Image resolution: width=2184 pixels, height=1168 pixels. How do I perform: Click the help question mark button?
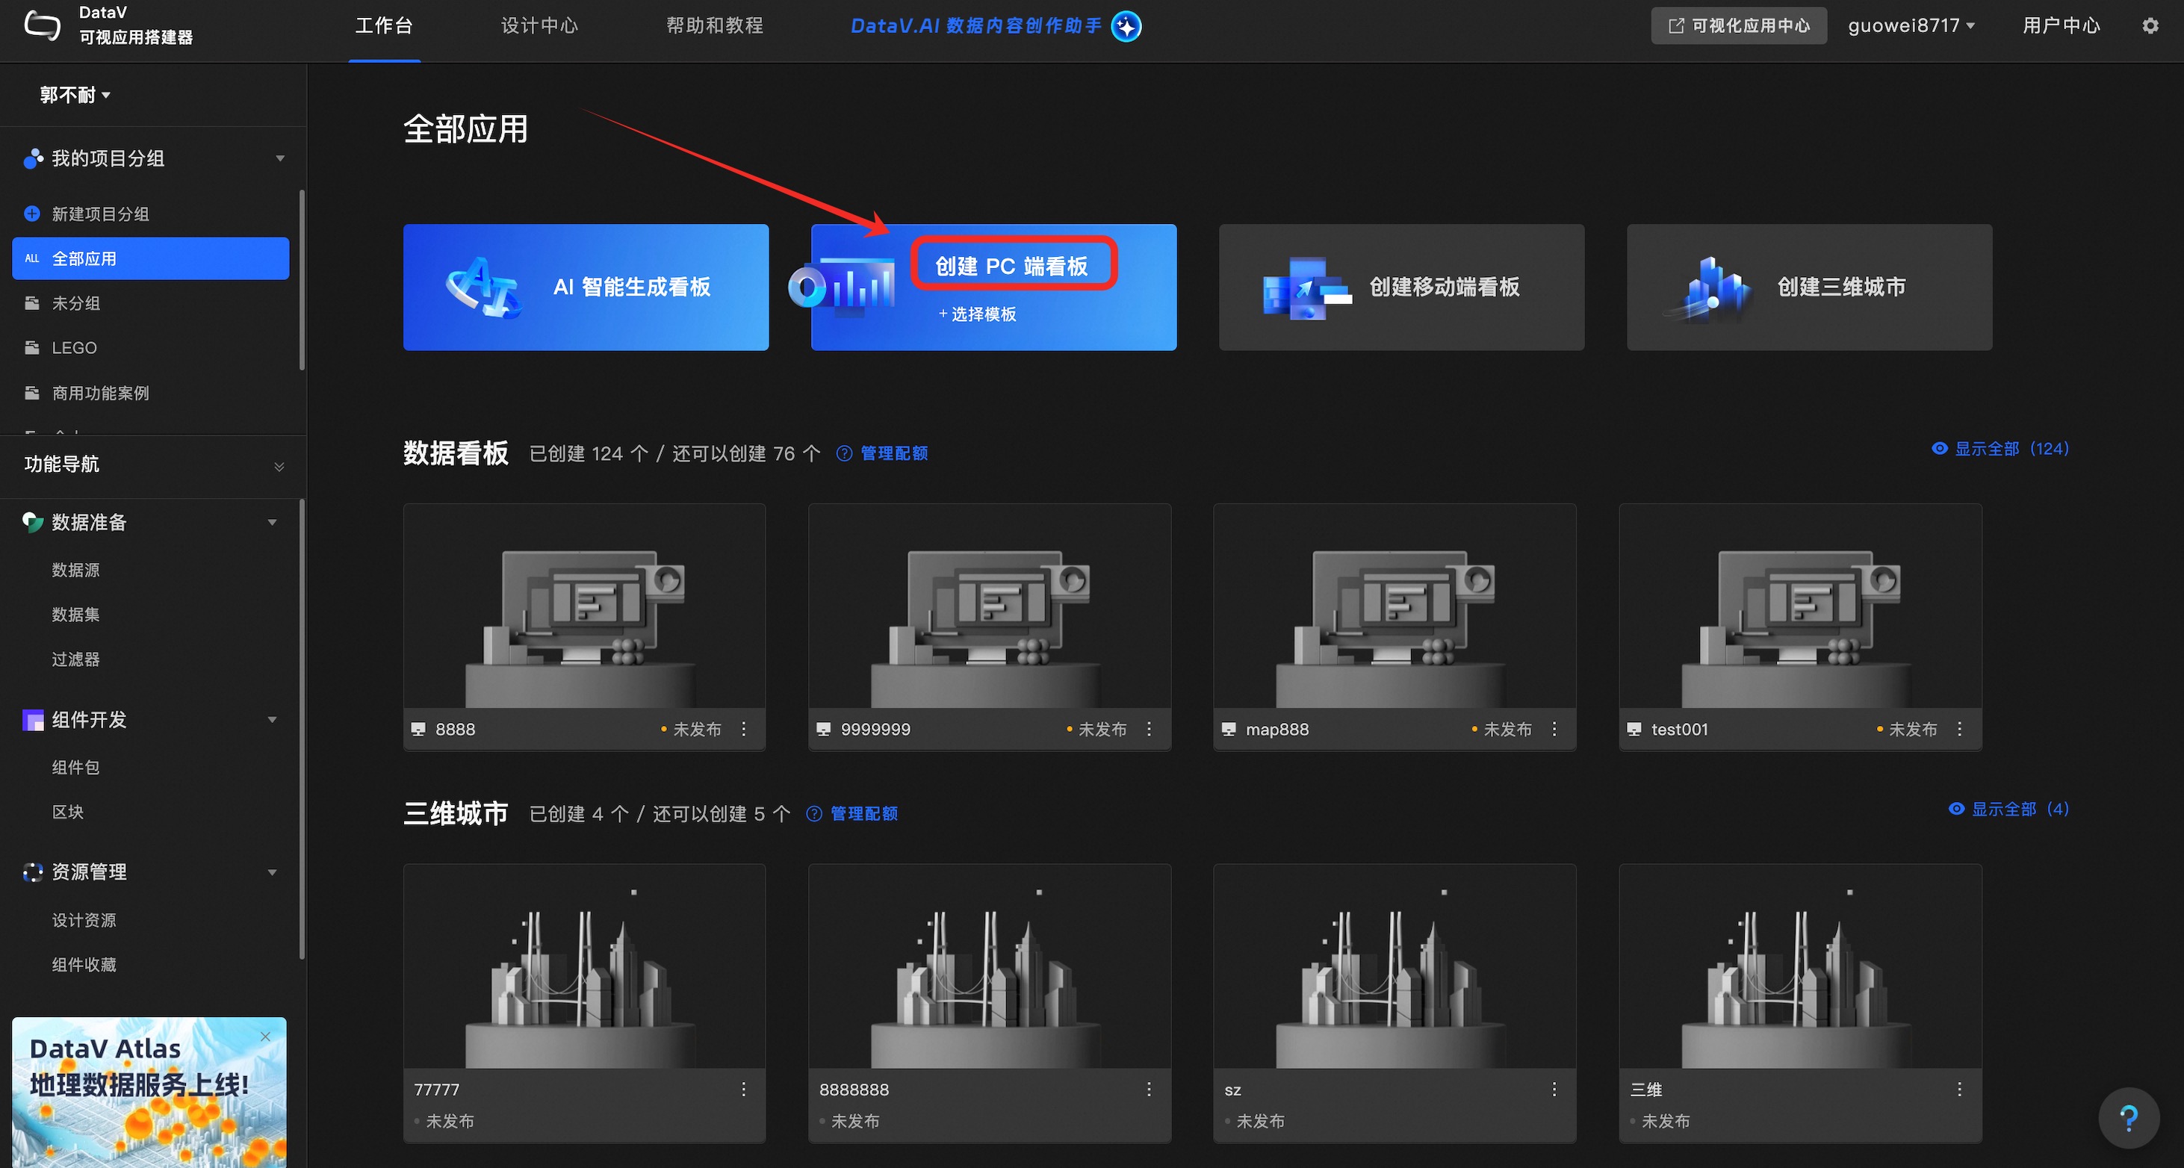point(2128,1118)
